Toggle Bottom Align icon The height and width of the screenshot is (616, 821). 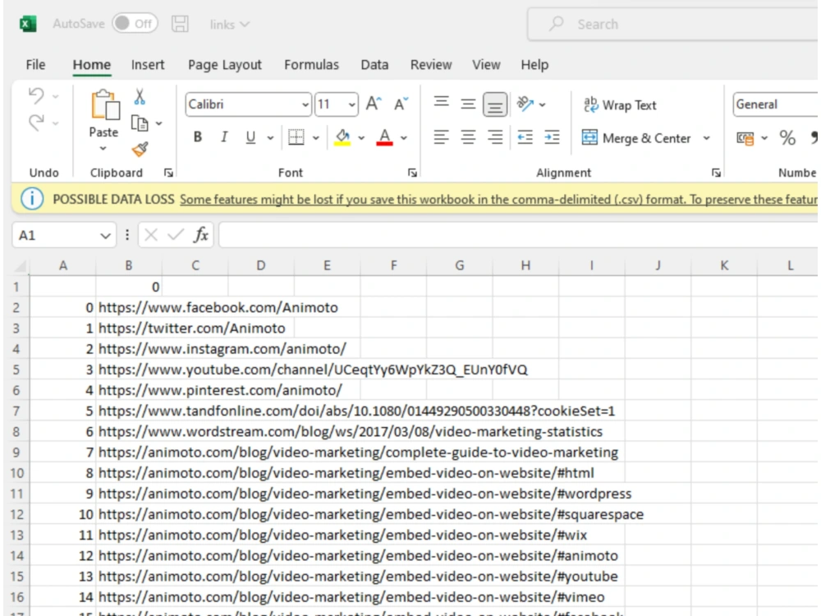(495, 104)
